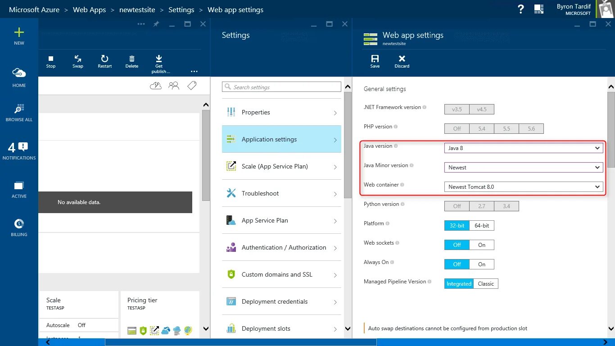This screenshot has width=615, height=346.
Task: Discard changes with X icon
Action: point(402,59)
